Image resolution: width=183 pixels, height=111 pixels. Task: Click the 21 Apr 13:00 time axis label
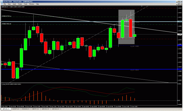(134, 106)
